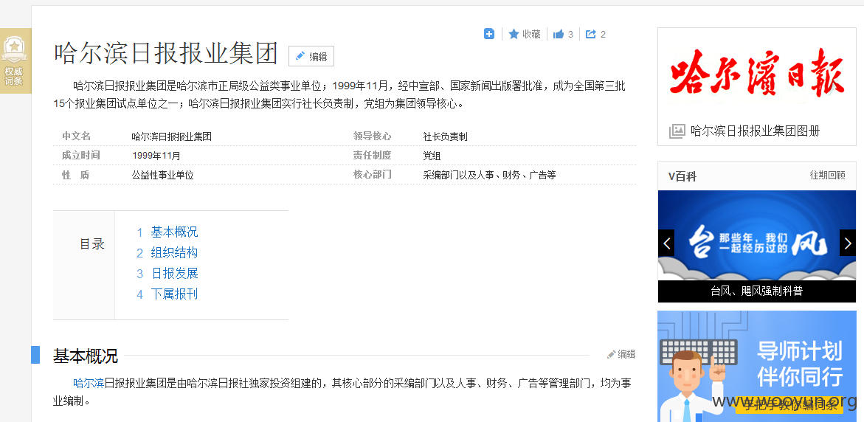Click the blue plus add icon
The height and width of the screenshot is (422, 864).
[x=488, y=34]
